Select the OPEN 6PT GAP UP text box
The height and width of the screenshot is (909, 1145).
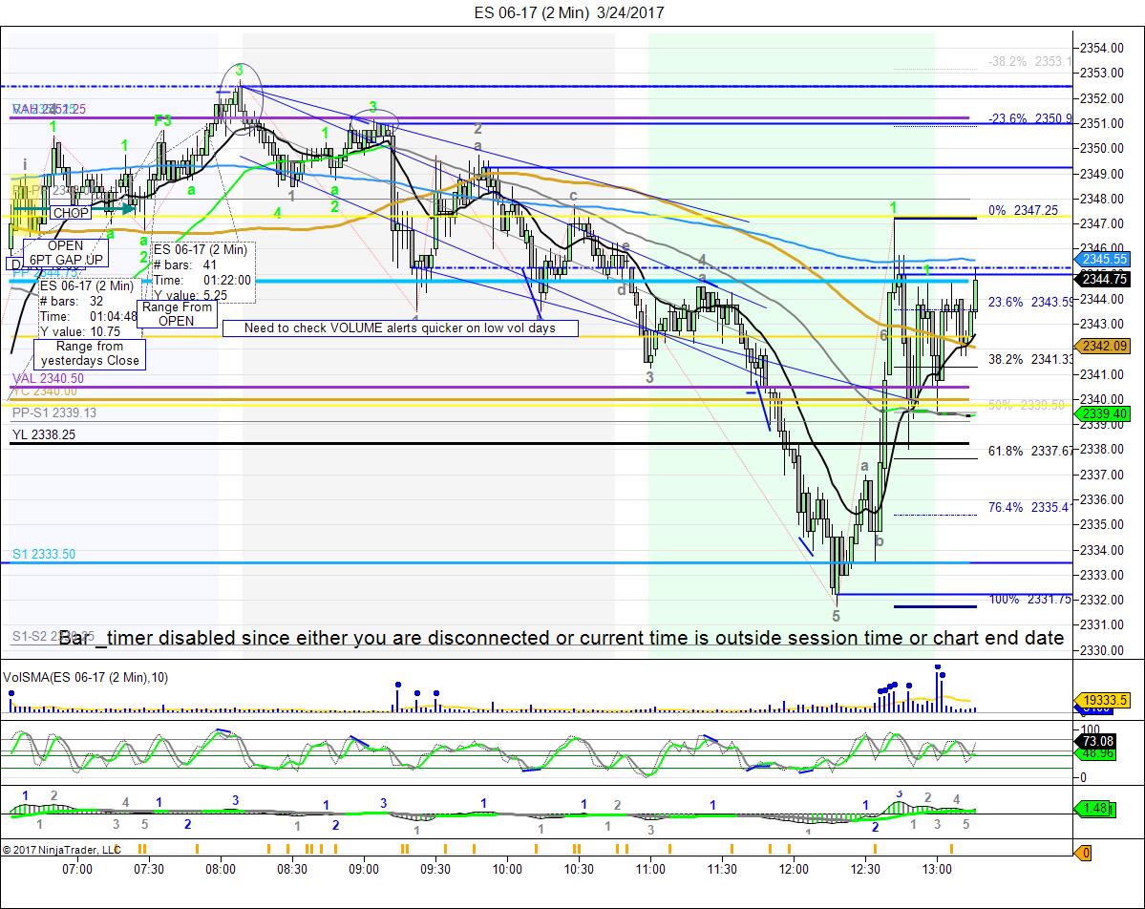(x=66, y=253)
